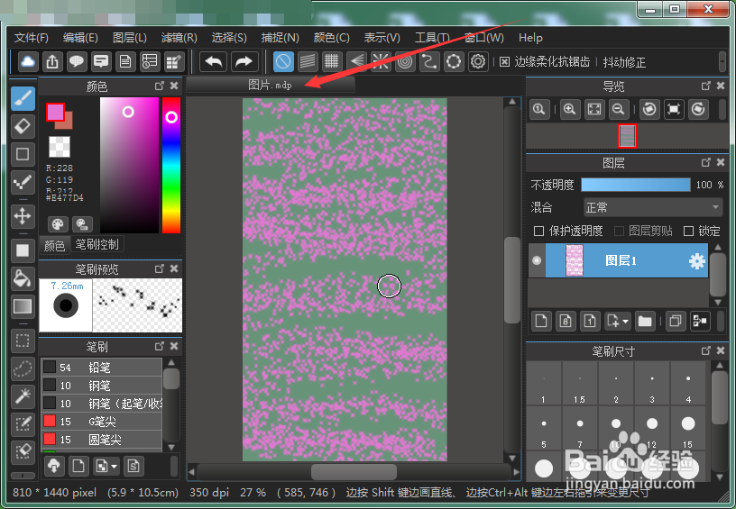The image size is (736, 509).
Task: Open the 混合 blend mode dropdown
Action: tap(653, 207)
